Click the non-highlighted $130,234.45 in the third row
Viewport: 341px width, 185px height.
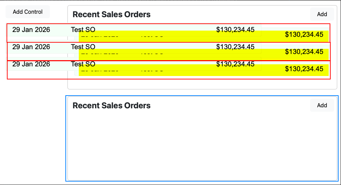click(x=235, y=64)
